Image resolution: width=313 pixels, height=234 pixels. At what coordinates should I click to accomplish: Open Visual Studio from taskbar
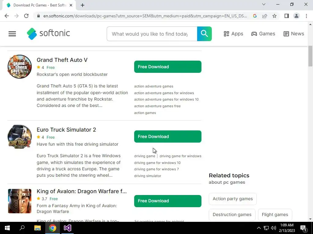coord(68,228)
